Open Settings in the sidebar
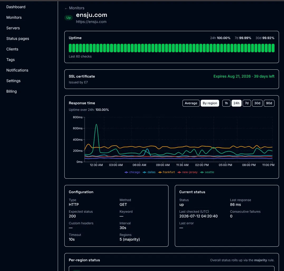Screen dimensions: 284x271 13,81
